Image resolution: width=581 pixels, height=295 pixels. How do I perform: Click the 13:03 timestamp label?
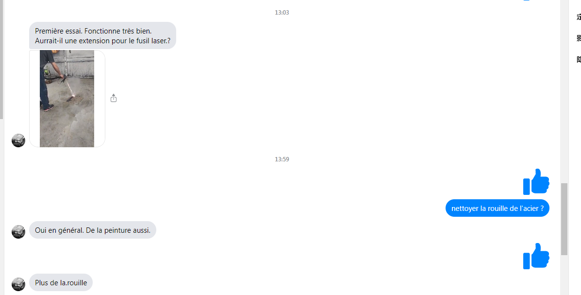click(x=282, y=13)
